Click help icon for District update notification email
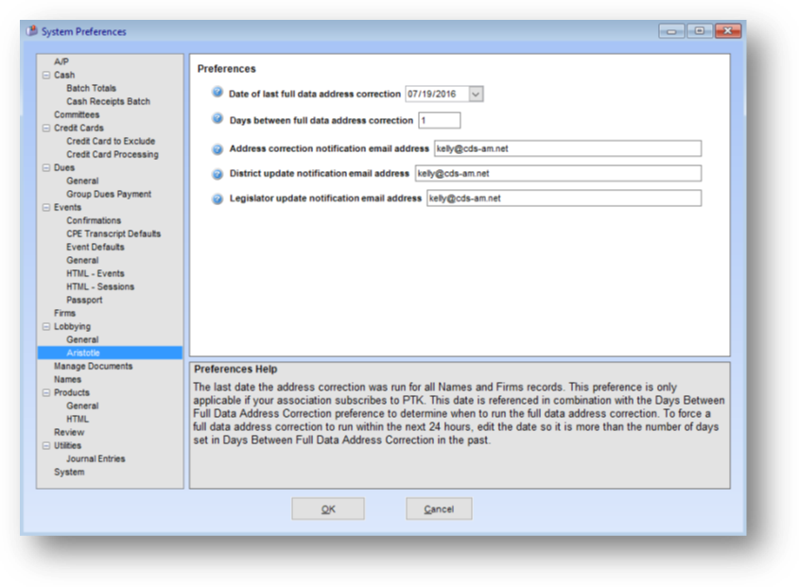 point(217,174)
